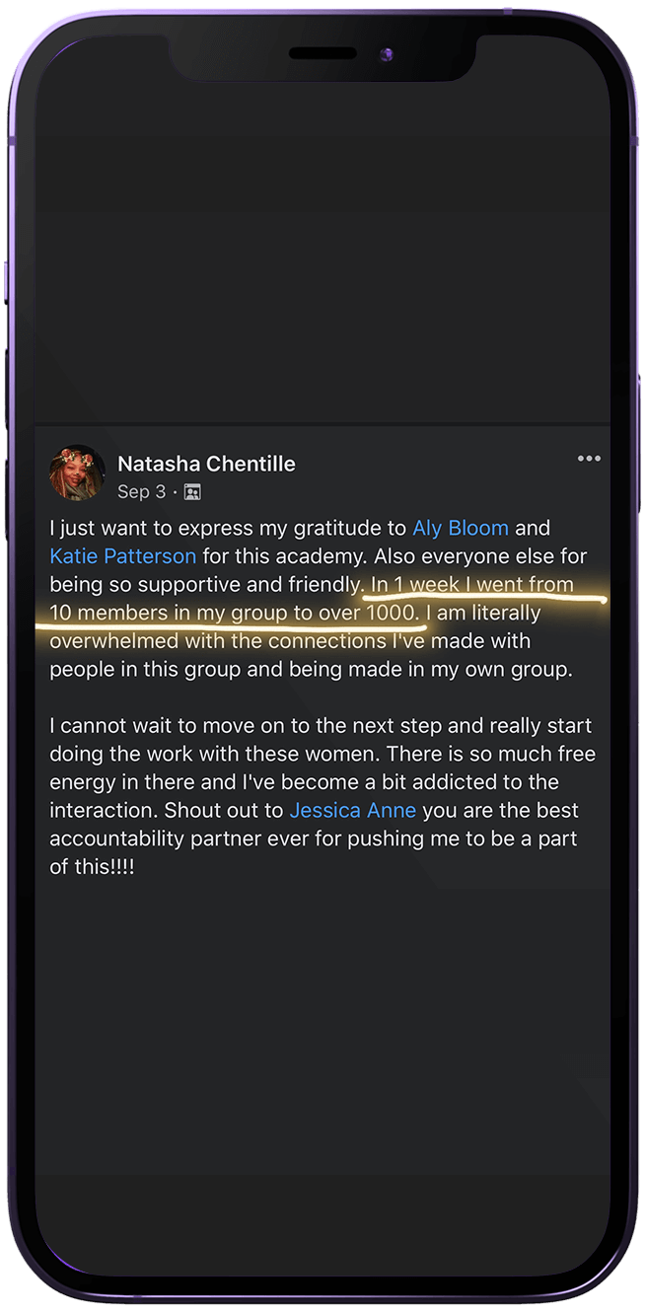Click the word "overwhelmed" in the post

(x=107, y=641)
